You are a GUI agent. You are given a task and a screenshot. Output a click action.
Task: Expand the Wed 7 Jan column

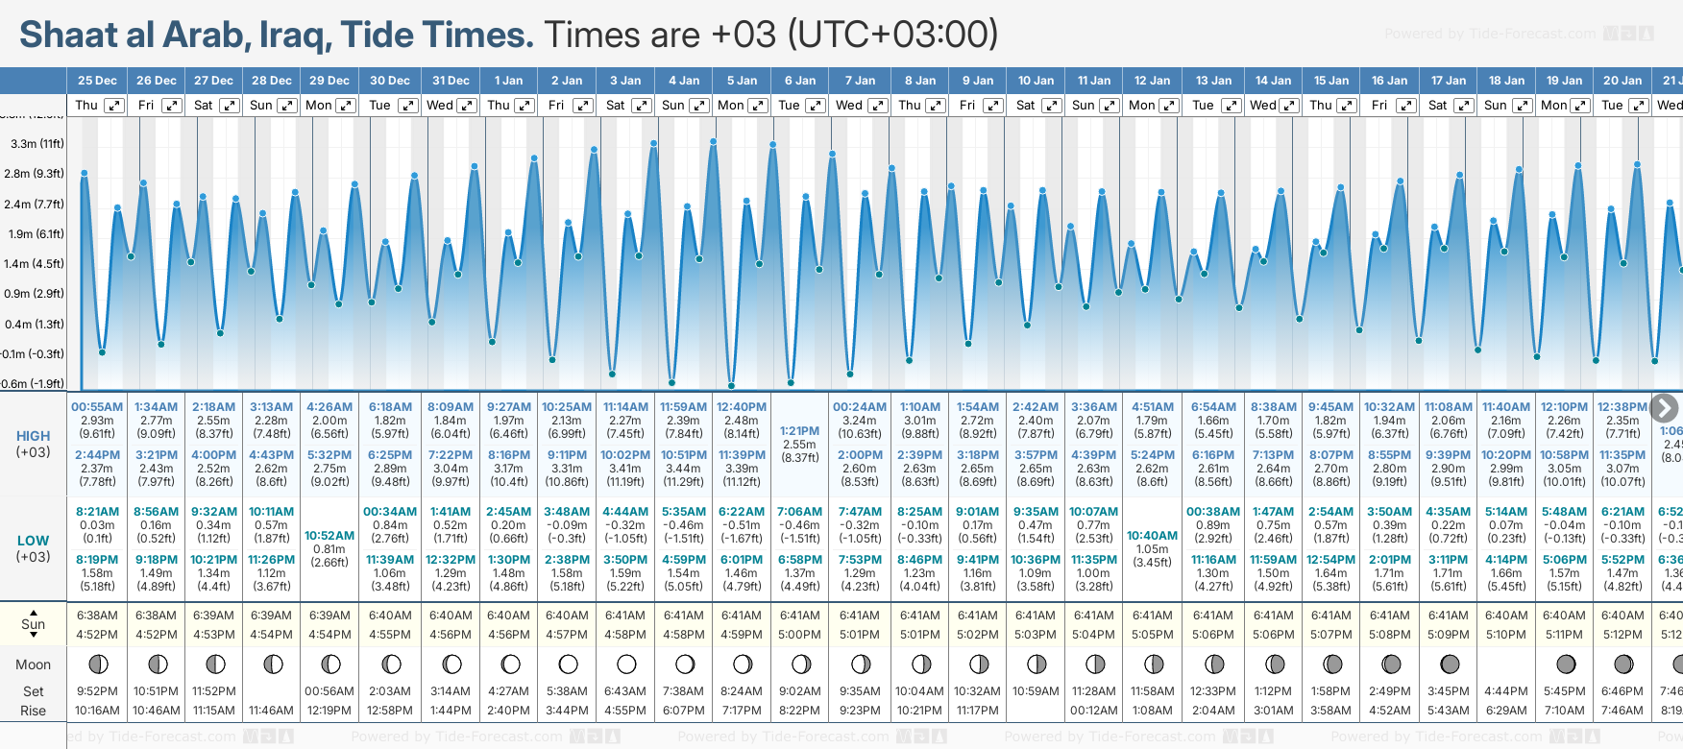tap(877, 106)
